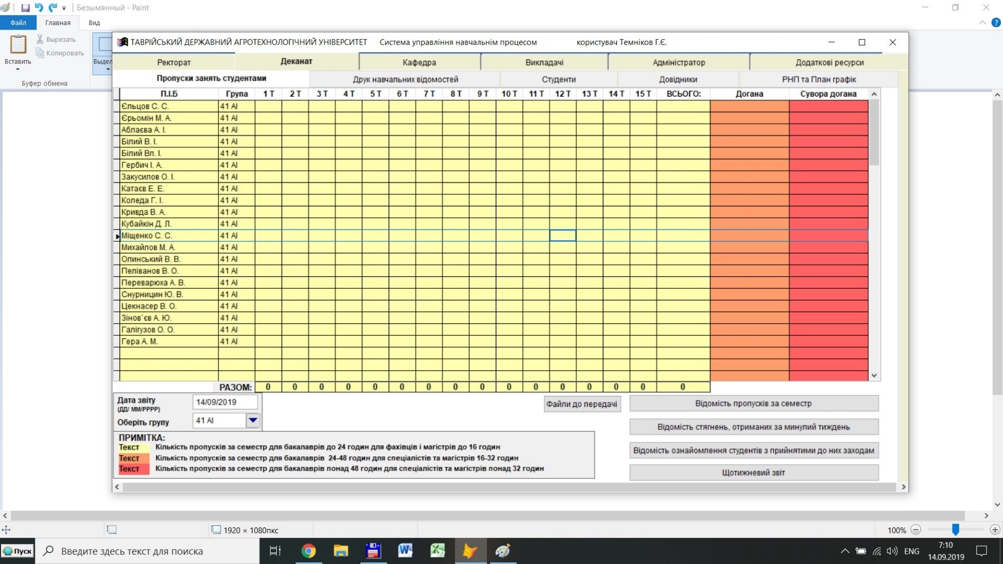Switch to the Кафедра tab
The height and width of the screenshot is (564, 1003).
point(419,62)
